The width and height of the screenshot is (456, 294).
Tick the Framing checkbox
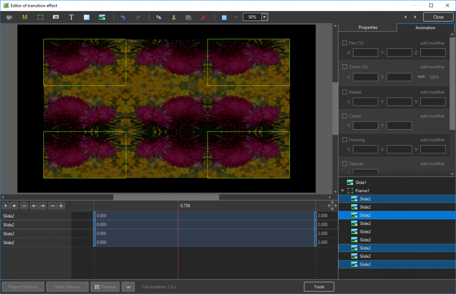345,140
